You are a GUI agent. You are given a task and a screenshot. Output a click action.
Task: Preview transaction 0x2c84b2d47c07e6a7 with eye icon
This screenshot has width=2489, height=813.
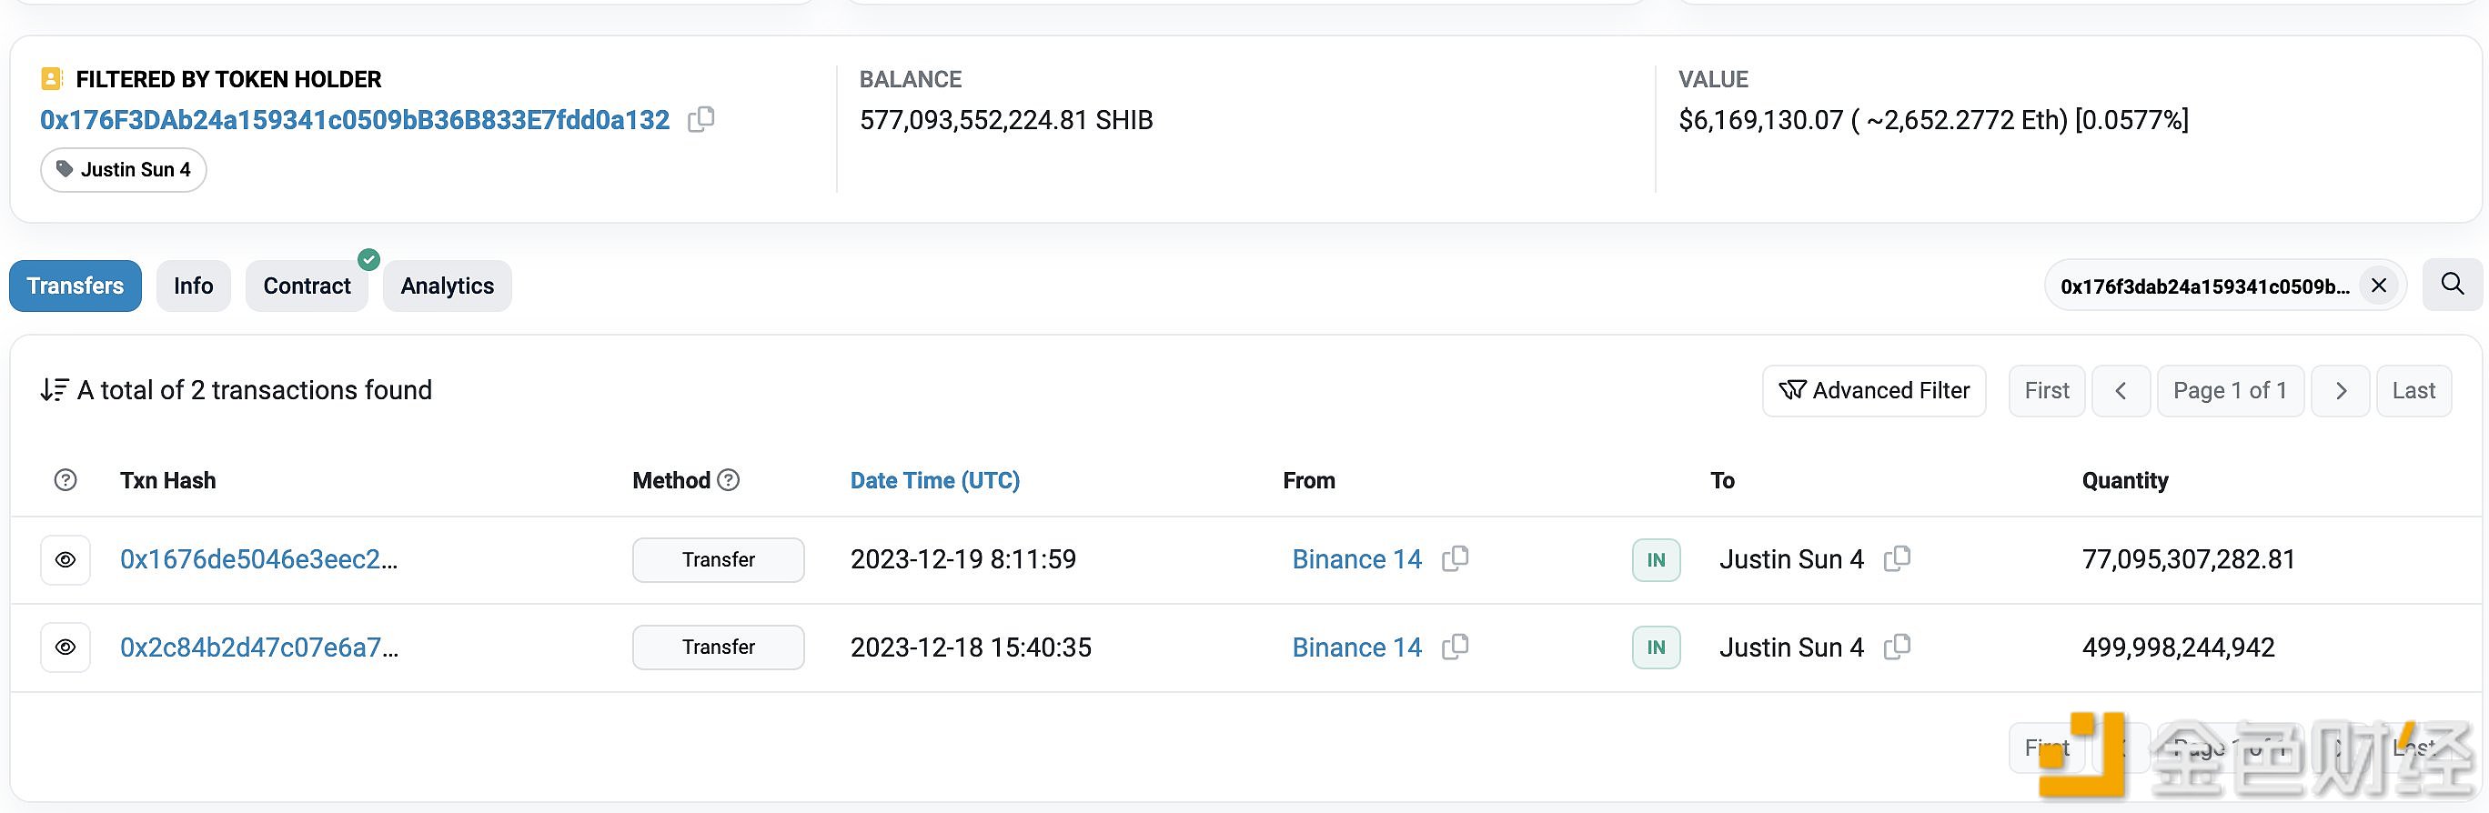[65, 647]
